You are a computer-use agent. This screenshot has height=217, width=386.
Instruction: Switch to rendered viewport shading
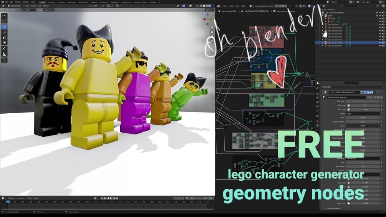(209, 6)
